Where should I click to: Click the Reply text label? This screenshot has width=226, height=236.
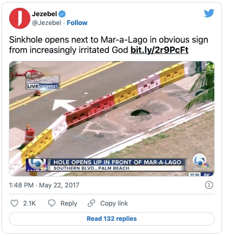69,203
